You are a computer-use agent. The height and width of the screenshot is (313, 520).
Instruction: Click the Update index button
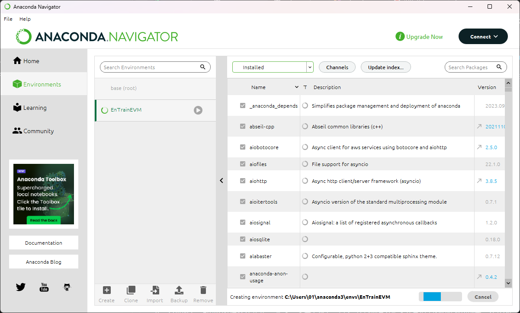click(385, 67)
